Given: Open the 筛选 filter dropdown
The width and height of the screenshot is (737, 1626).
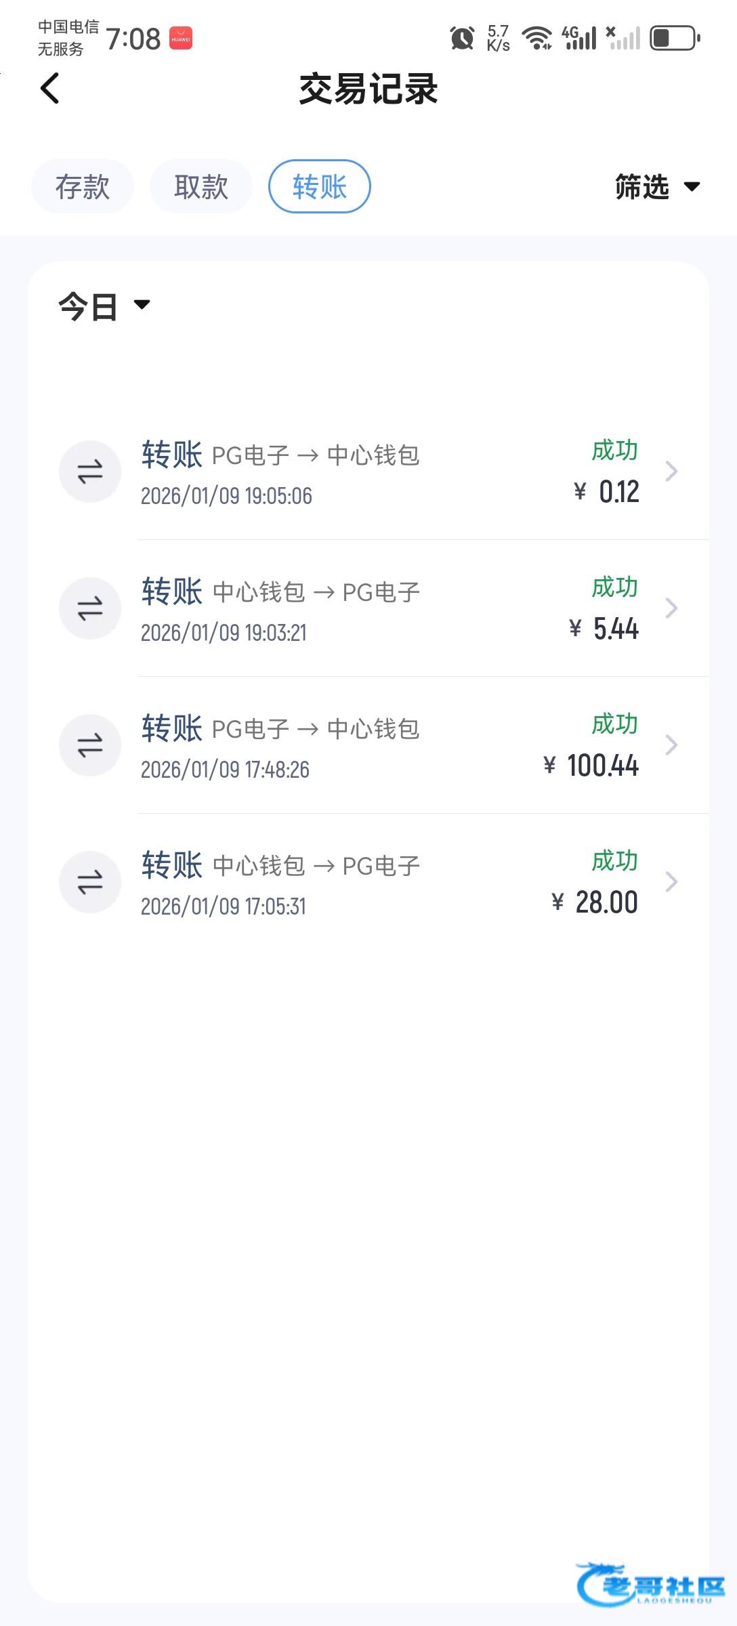Looking at the screenshot, I should [656, 187].
